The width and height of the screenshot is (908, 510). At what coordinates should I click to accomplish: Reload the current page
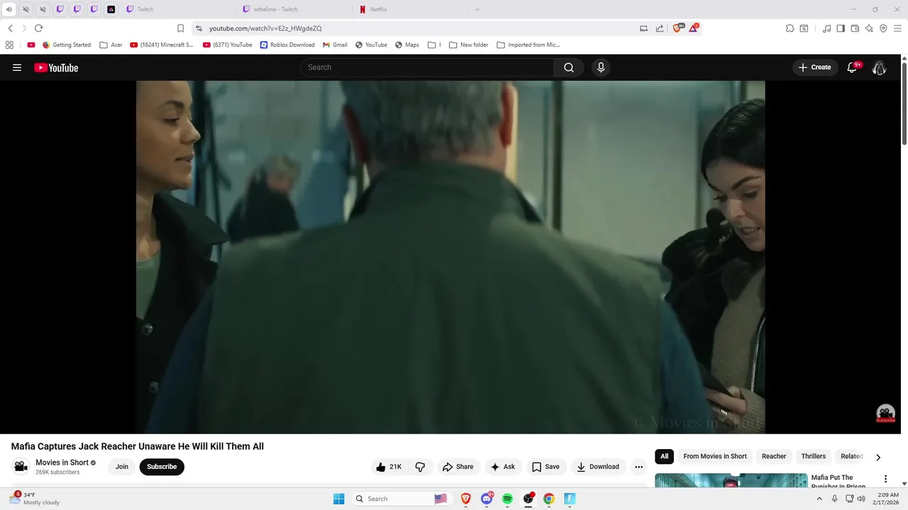tap(38, 28)
